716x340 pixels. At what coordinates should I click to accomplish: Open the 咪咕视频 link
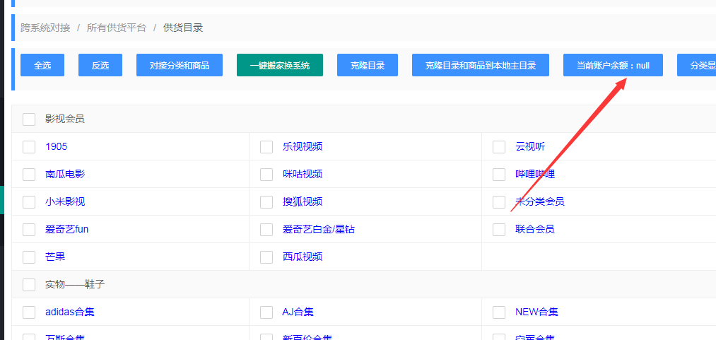pyautogui.click(x=303, y=174)
